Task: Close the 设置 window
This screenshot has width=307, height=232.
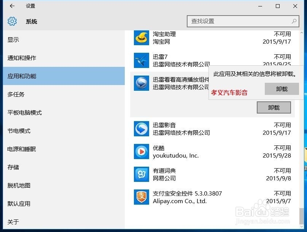Action: (295, 6)
